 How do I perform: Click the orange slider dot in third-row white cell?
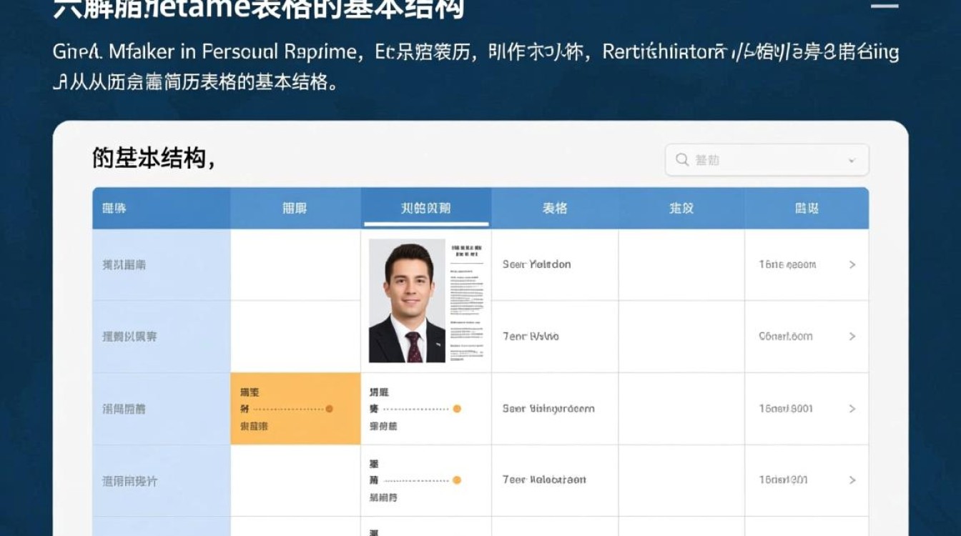click(457, 409)
